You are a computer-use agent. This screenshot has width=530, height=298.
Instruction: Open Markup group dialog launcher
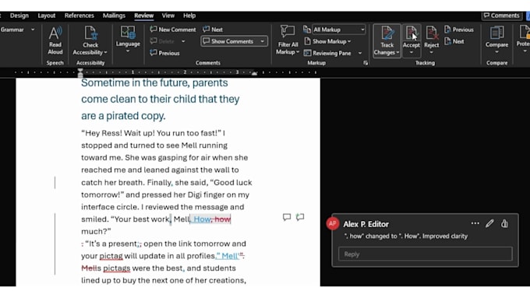(366, 63)
